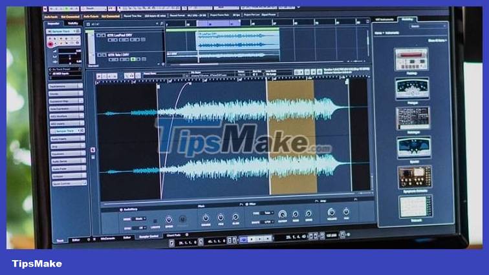Toggle the AudioWarp section power button

tap(121, 210)
